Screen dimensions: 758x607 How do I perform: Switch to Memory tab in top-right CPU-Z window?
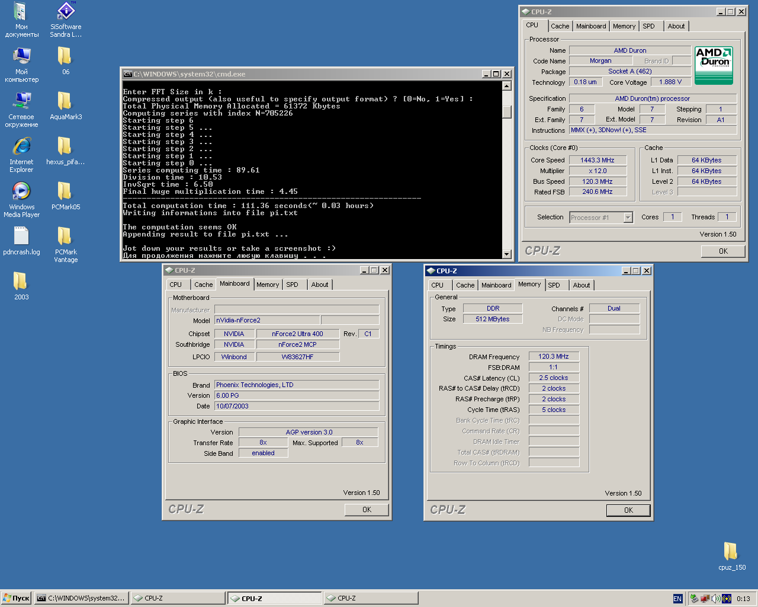(624, 26)
